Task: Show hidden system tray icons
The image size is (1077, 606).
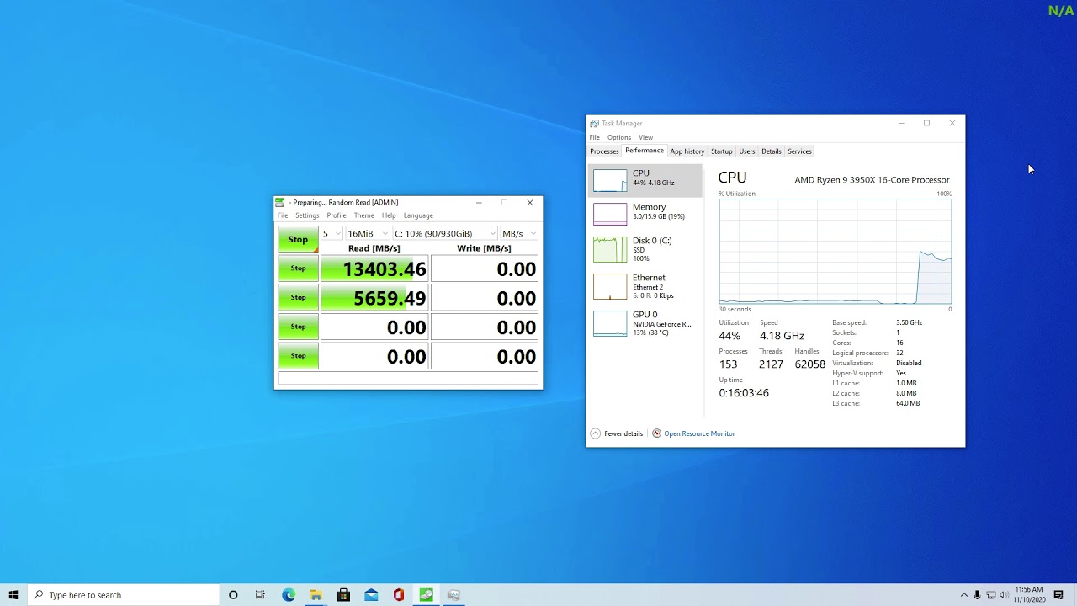Action: (964, 595)
